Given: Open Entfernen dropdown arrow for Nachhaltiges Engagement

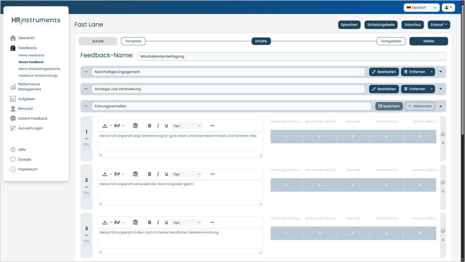Looking at the screenshot, I should pos(431,72).
